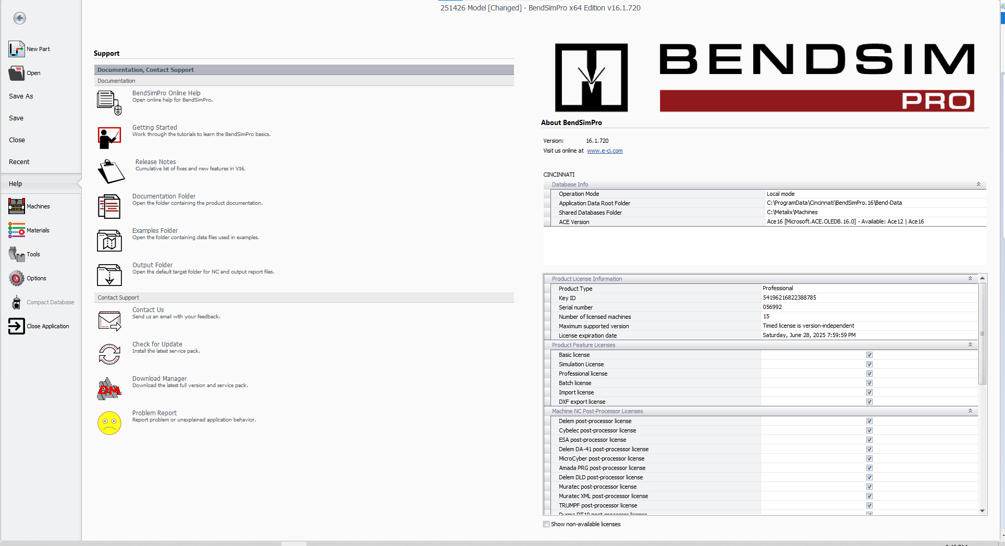Image resolution: width=1005 pixels, height=546 pixels.
Task: Collapse Machine NC Post-Processor Licenses section
Action: tap(970, 411)
